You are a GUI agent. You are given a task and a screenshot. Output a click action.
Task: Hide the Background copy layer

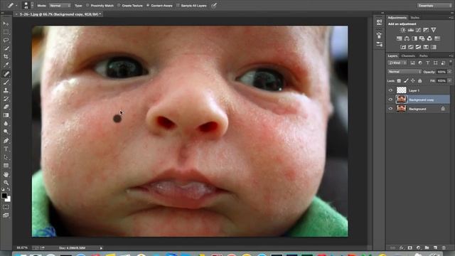click(390, 100)
